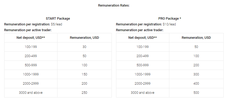Select the PRO Package title
Image resolution: width=226 pixels, height=99 pixels.
click(170, 18)
